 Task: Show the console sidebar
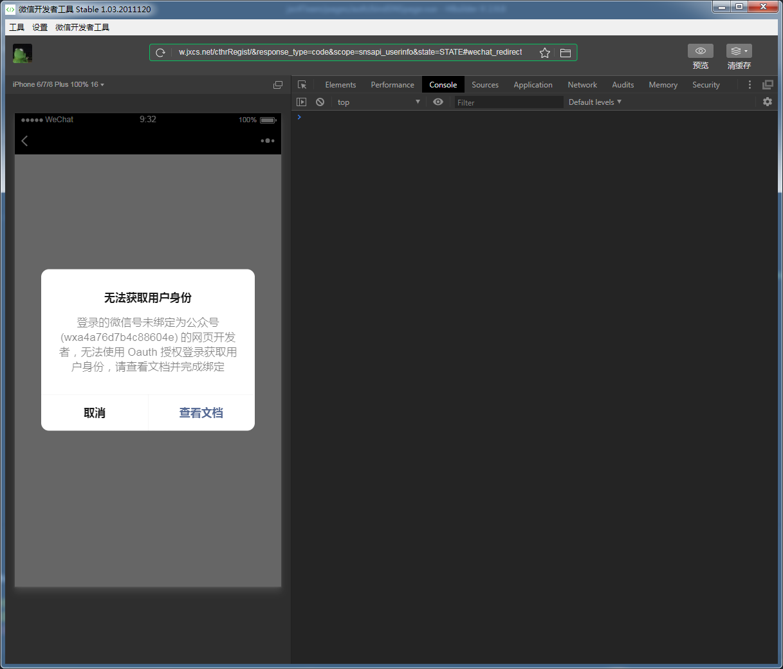[301, 102]
